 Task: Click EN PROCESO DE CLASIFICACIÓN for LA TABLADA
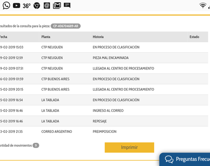(116, 100)
